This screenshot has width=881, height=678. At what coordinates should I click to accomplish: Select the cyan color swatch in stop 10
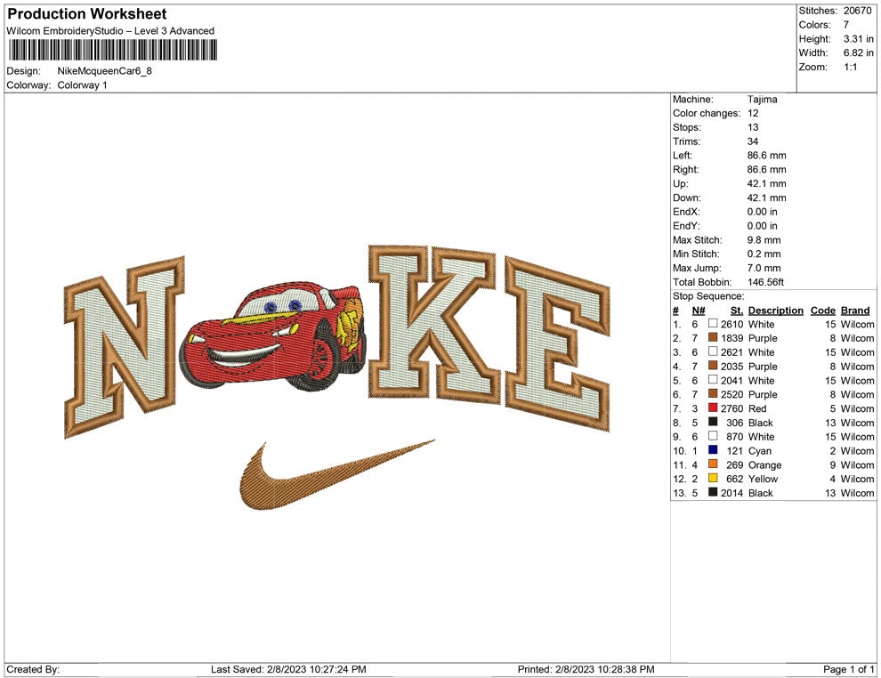click(x=713, y=450)
